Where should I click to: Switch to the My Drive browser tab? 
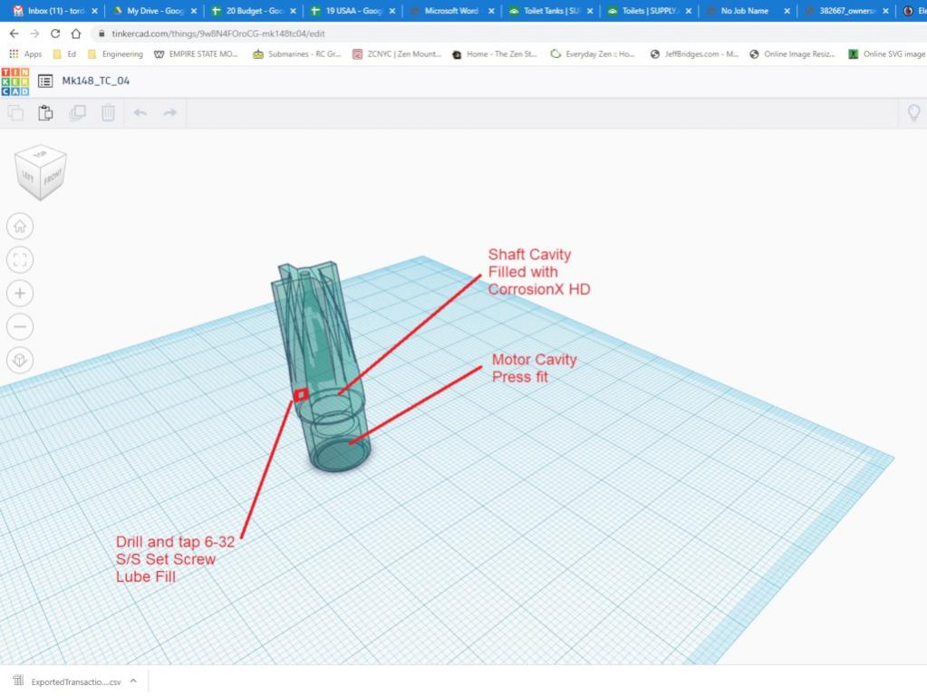click(148, 11)
